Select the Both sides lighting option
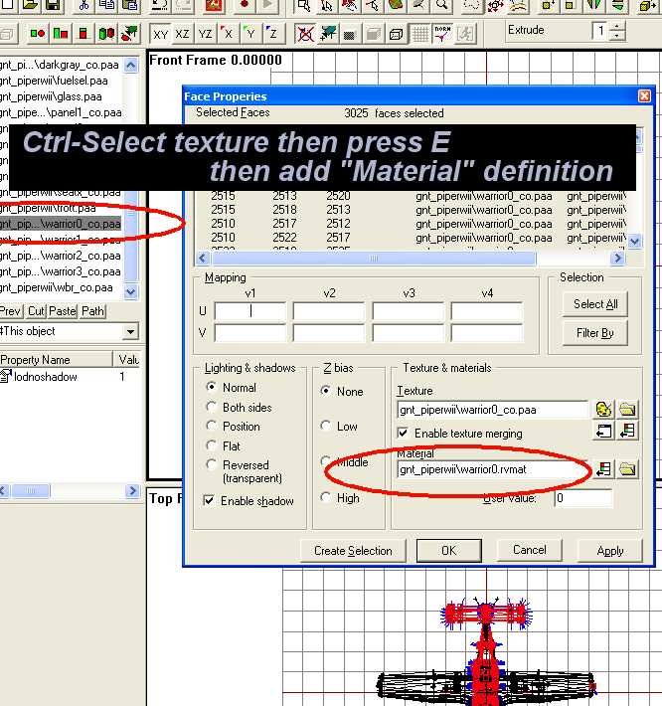Viewport: 662px width, 706px height. [x=211, y=407]
